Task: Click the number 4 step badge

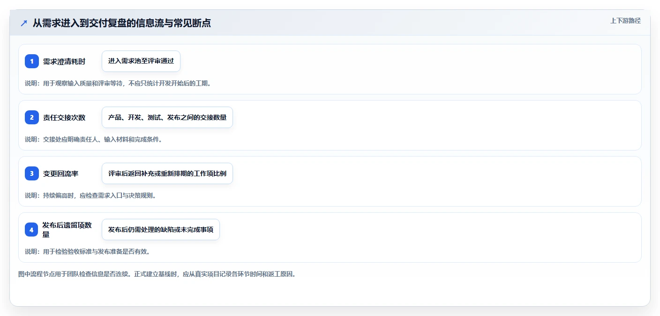Action: (x=31, y=230)
